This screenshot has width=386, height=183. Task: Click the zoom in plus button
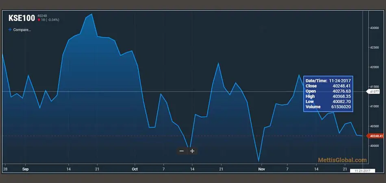(192, 151)
